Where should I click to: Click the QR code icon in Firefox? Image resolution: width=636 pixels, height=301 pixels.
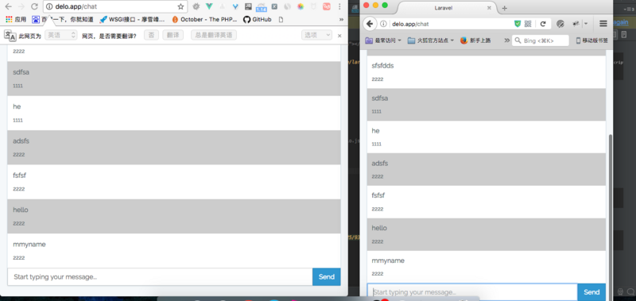[528, 24]
